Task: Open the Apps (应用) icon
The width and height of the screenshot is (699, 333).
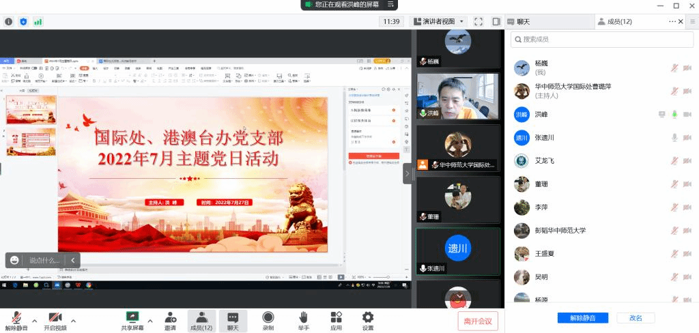Action: (x=336, y=321)
